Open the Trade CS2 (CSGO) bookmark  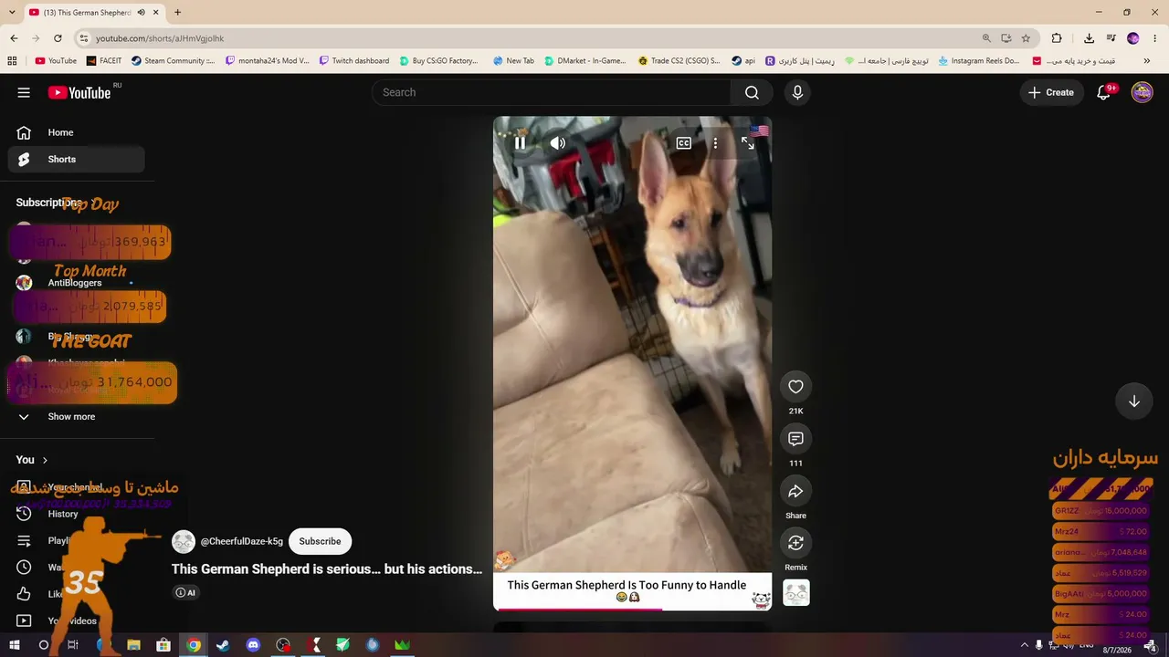click(679, 61)
